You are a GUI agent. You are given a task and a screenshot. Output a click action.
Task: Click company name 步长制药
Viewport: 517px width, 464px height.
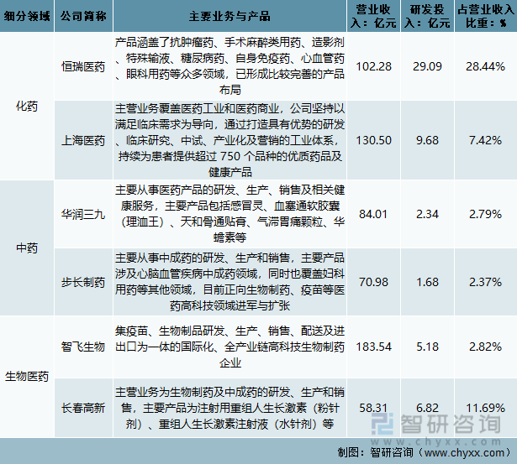click(83, 282)
